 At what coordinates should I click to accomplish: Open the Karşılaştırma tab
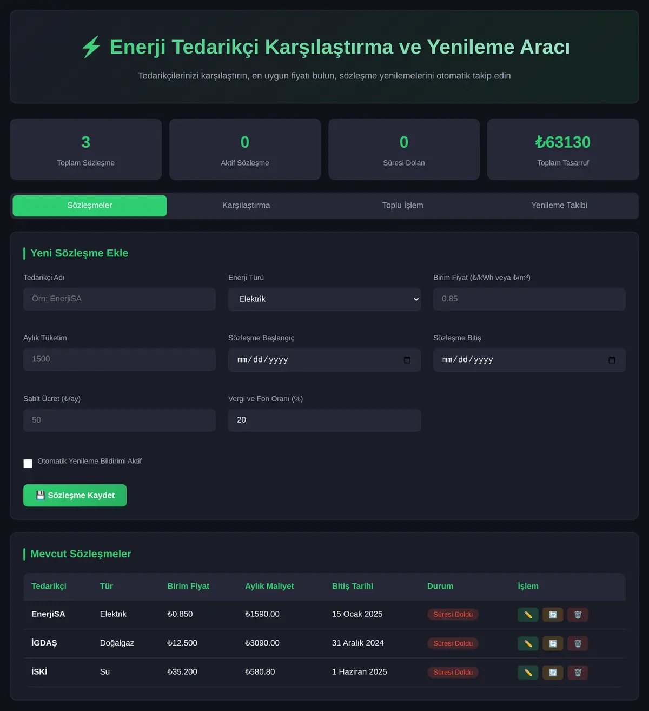[x=246, y=206]
